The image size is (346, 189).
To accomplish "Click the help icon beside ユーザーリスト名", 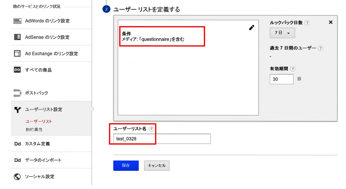I will pos(151,129).
